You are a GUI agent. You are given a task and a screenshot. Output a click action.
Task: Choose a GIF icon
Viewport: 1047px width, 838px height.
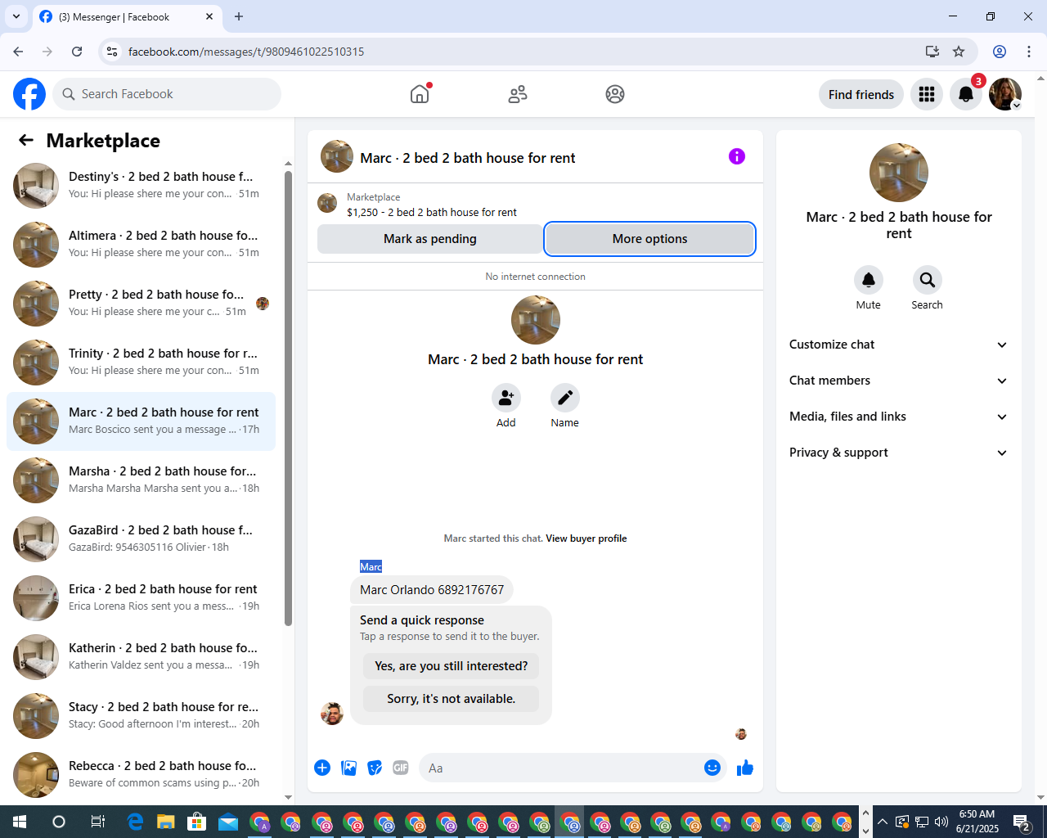click(x=401, y=768)
